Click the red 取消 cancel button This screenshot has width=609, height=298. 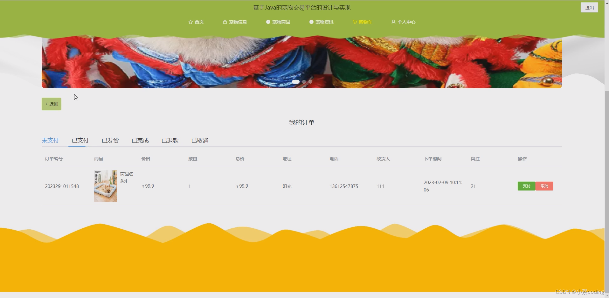coord(544,186)
